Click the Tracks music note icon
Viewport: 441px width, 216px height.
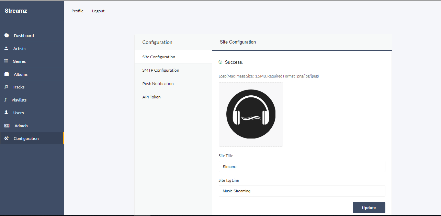tap(6, 87)
